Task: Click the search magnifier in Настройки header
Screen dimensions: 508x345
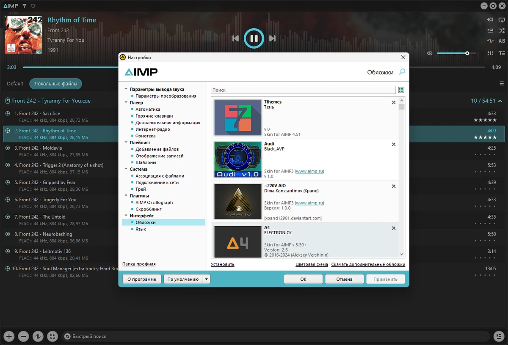Action: (402, 72)
